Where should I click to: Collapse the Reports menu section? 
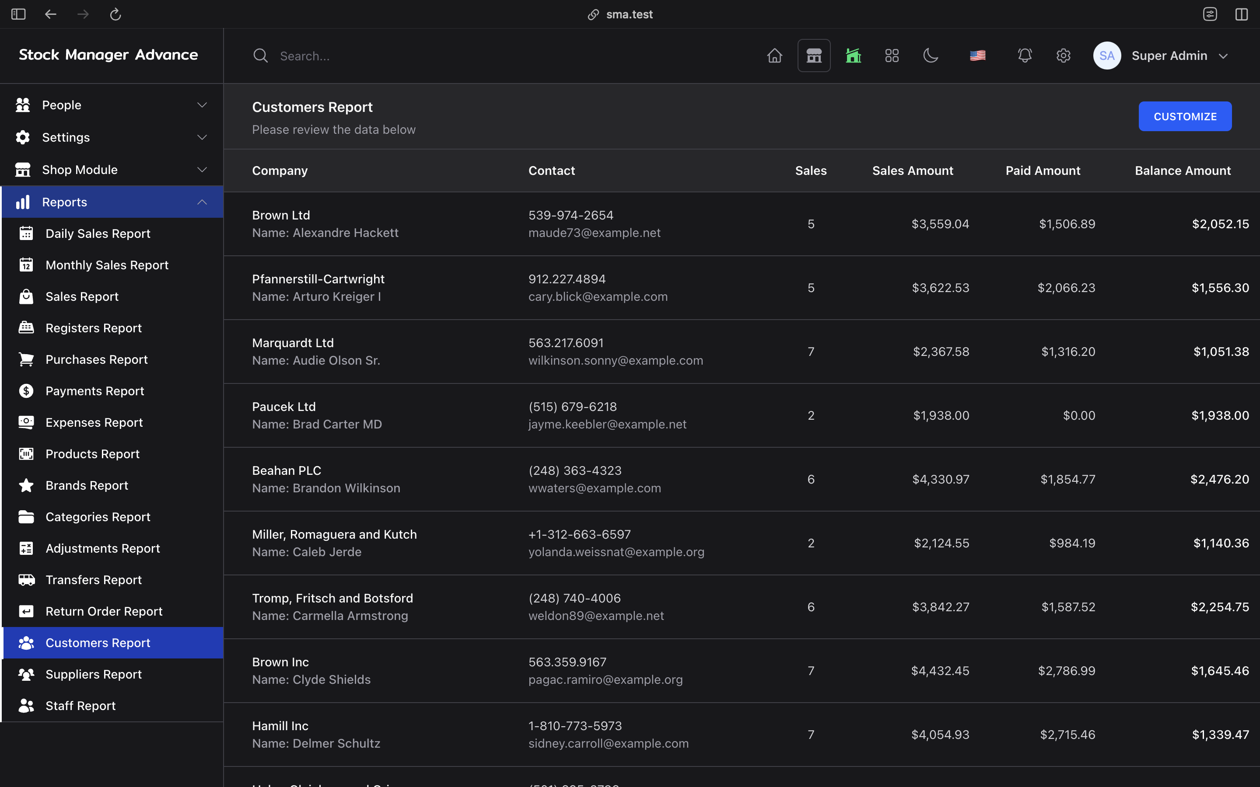(x=112, y=202)
